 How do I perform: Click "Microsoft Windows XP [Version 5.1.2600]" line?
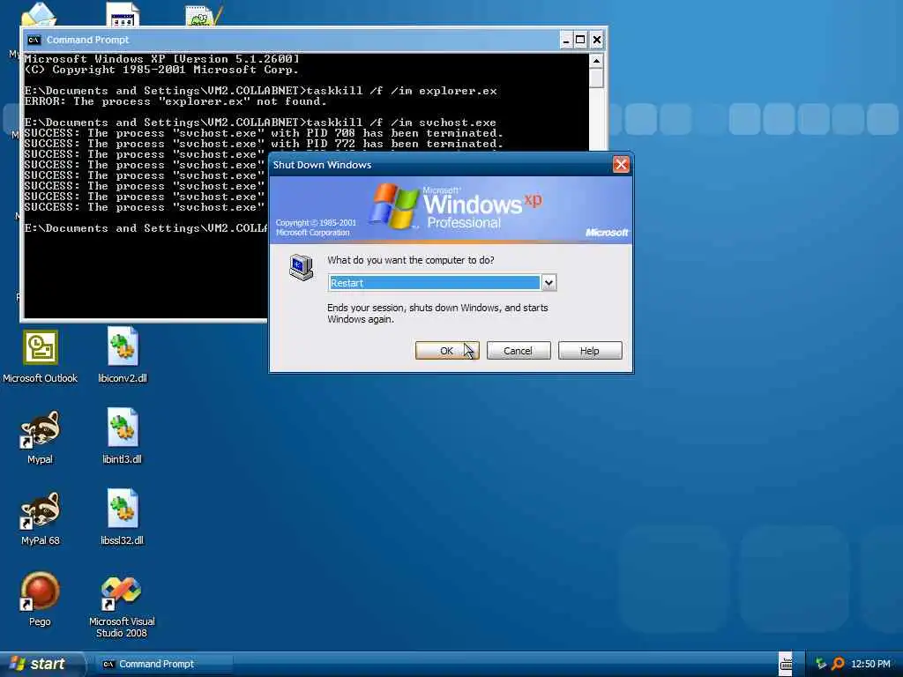pyautogui.click(x=162, y=59)
